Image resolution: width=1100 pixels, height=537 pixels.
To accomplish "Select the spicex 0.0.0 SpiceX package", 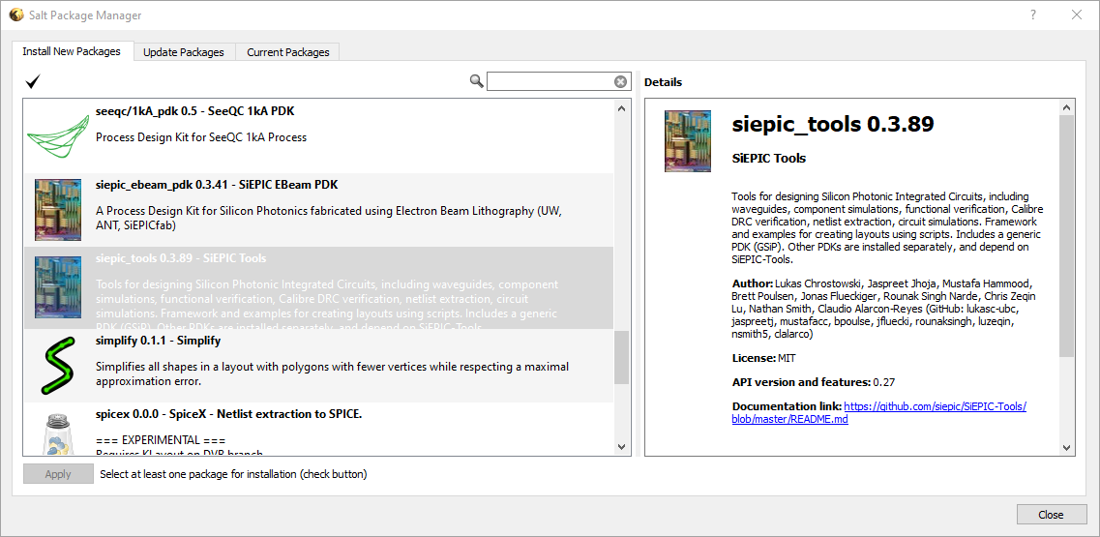I will pyautogui.click(x=318, y=429).
